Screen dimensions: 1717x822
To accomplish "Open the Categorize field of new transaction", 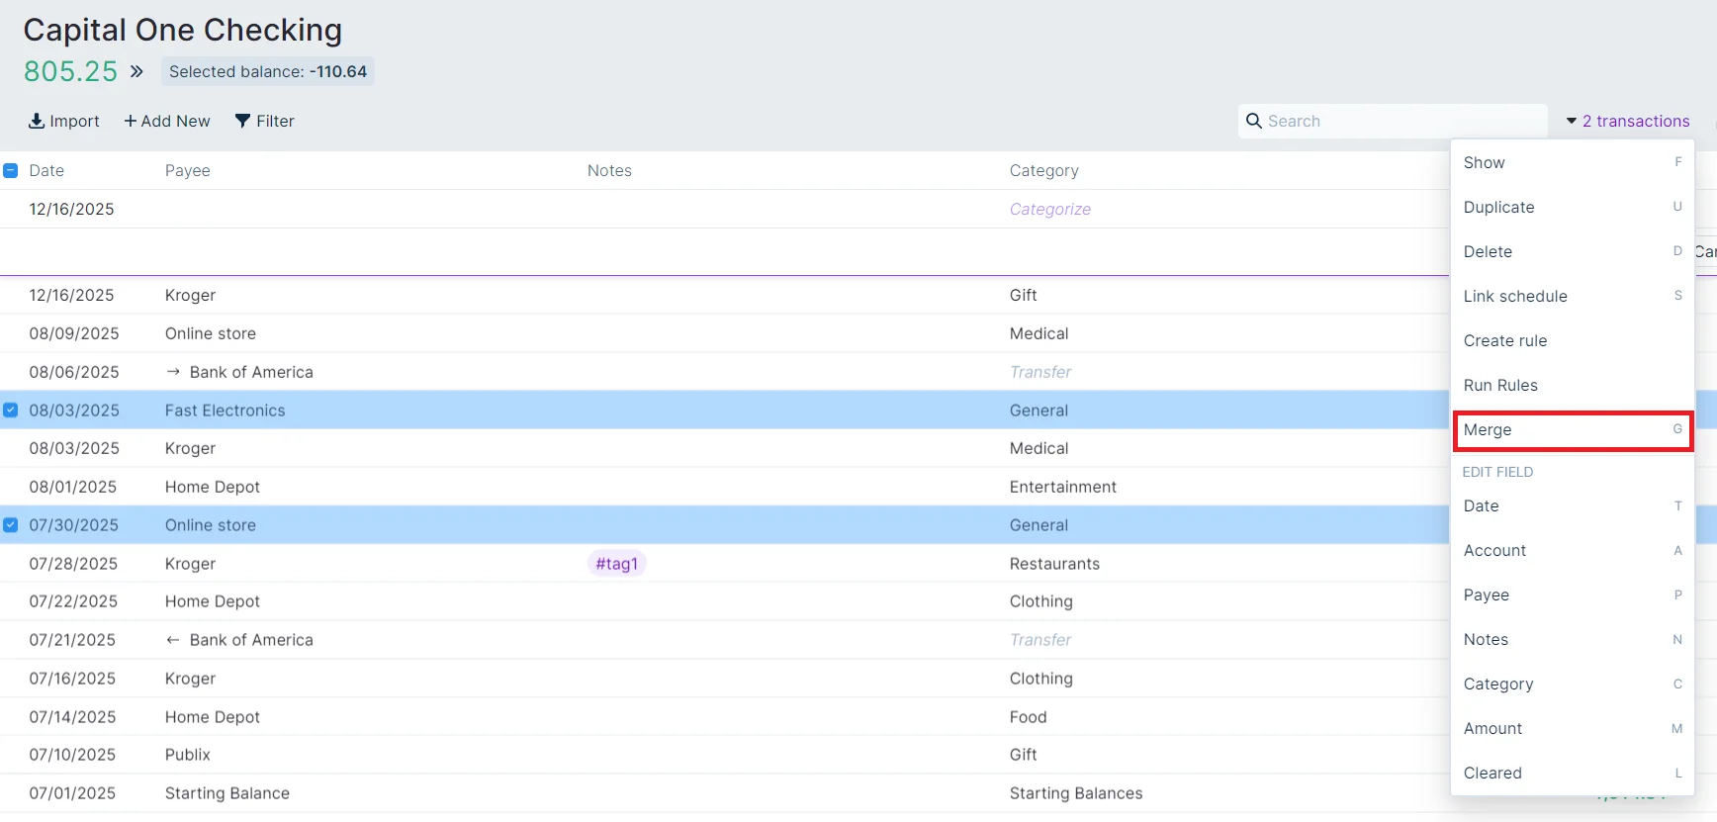I will click(x=1049, y=209).
